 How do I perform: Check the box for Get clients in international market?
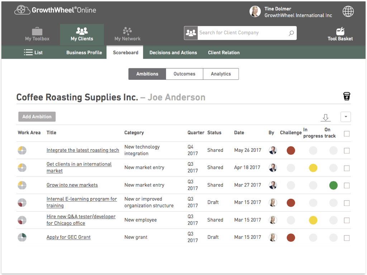(347, 168)
